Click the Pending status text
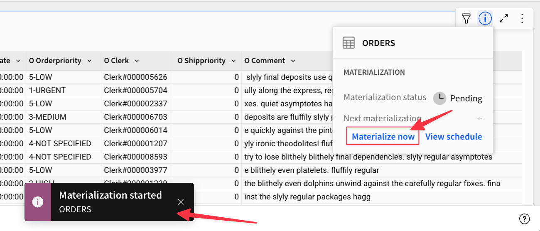 click(466, 98)
